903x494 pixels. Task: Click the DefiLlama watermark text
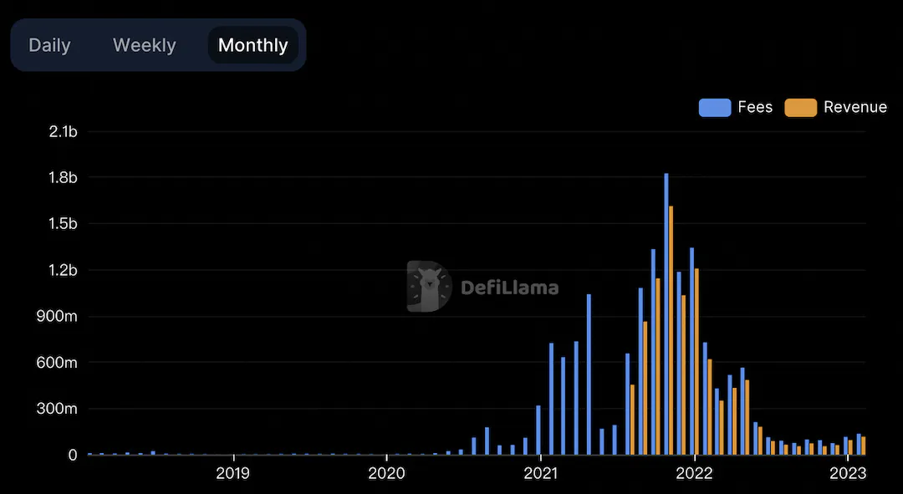(x=510, y=288)
